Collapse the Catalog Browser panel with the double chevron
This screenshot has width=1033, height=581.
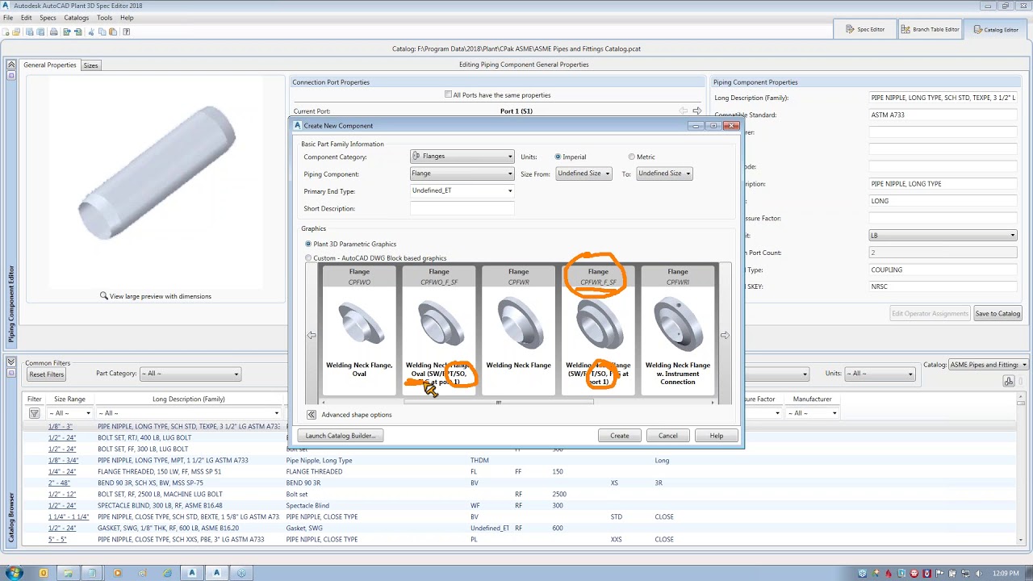[x=11, y=361]
